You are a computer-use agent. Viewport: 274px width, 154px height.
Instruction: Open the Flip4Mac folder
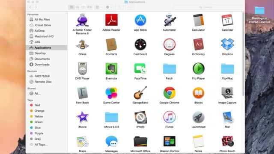click(227, 68)
